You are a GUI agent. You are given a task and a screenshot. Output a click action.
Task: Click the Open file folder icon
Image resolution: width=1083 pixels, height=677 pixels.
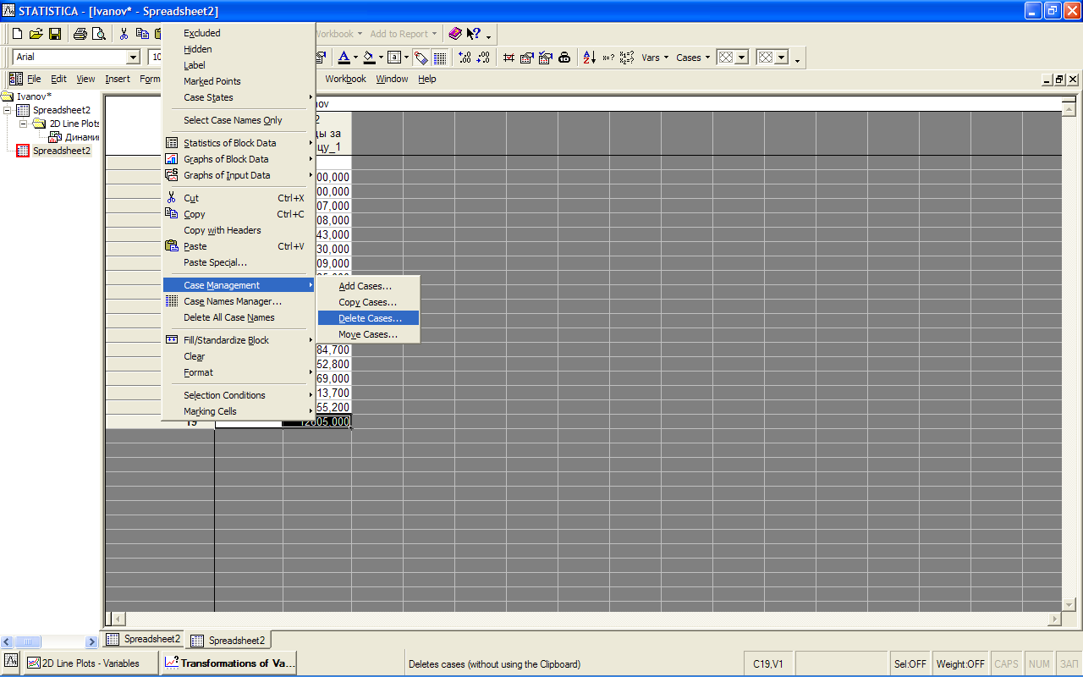(x=36, y=34)
